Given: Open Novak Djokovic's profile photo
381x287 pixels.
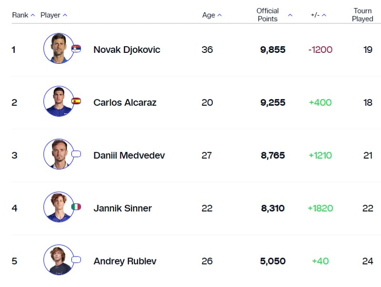Looking at the screenshot, I should click(x=59, y=49).
